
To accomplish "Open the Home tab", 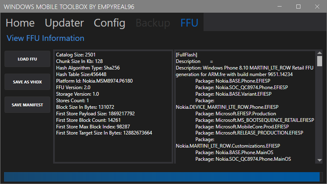I will click(x=20, y=23).
